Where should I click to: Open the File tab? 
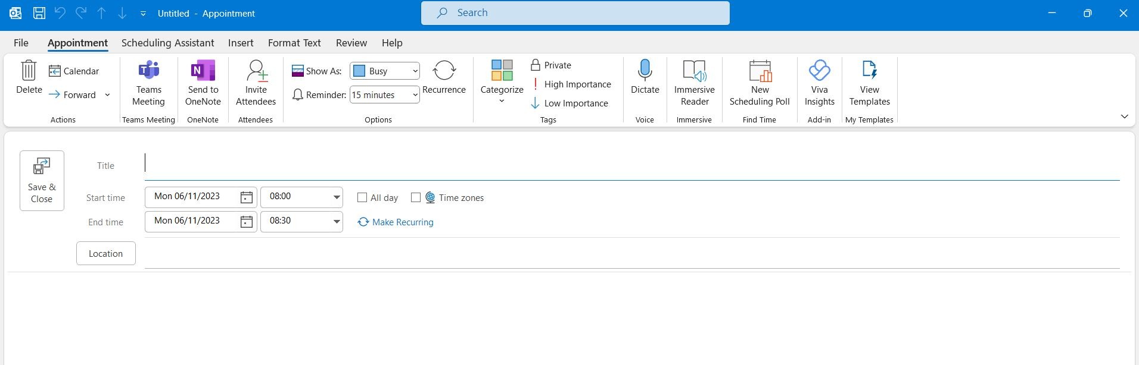(x=21, y=43)
